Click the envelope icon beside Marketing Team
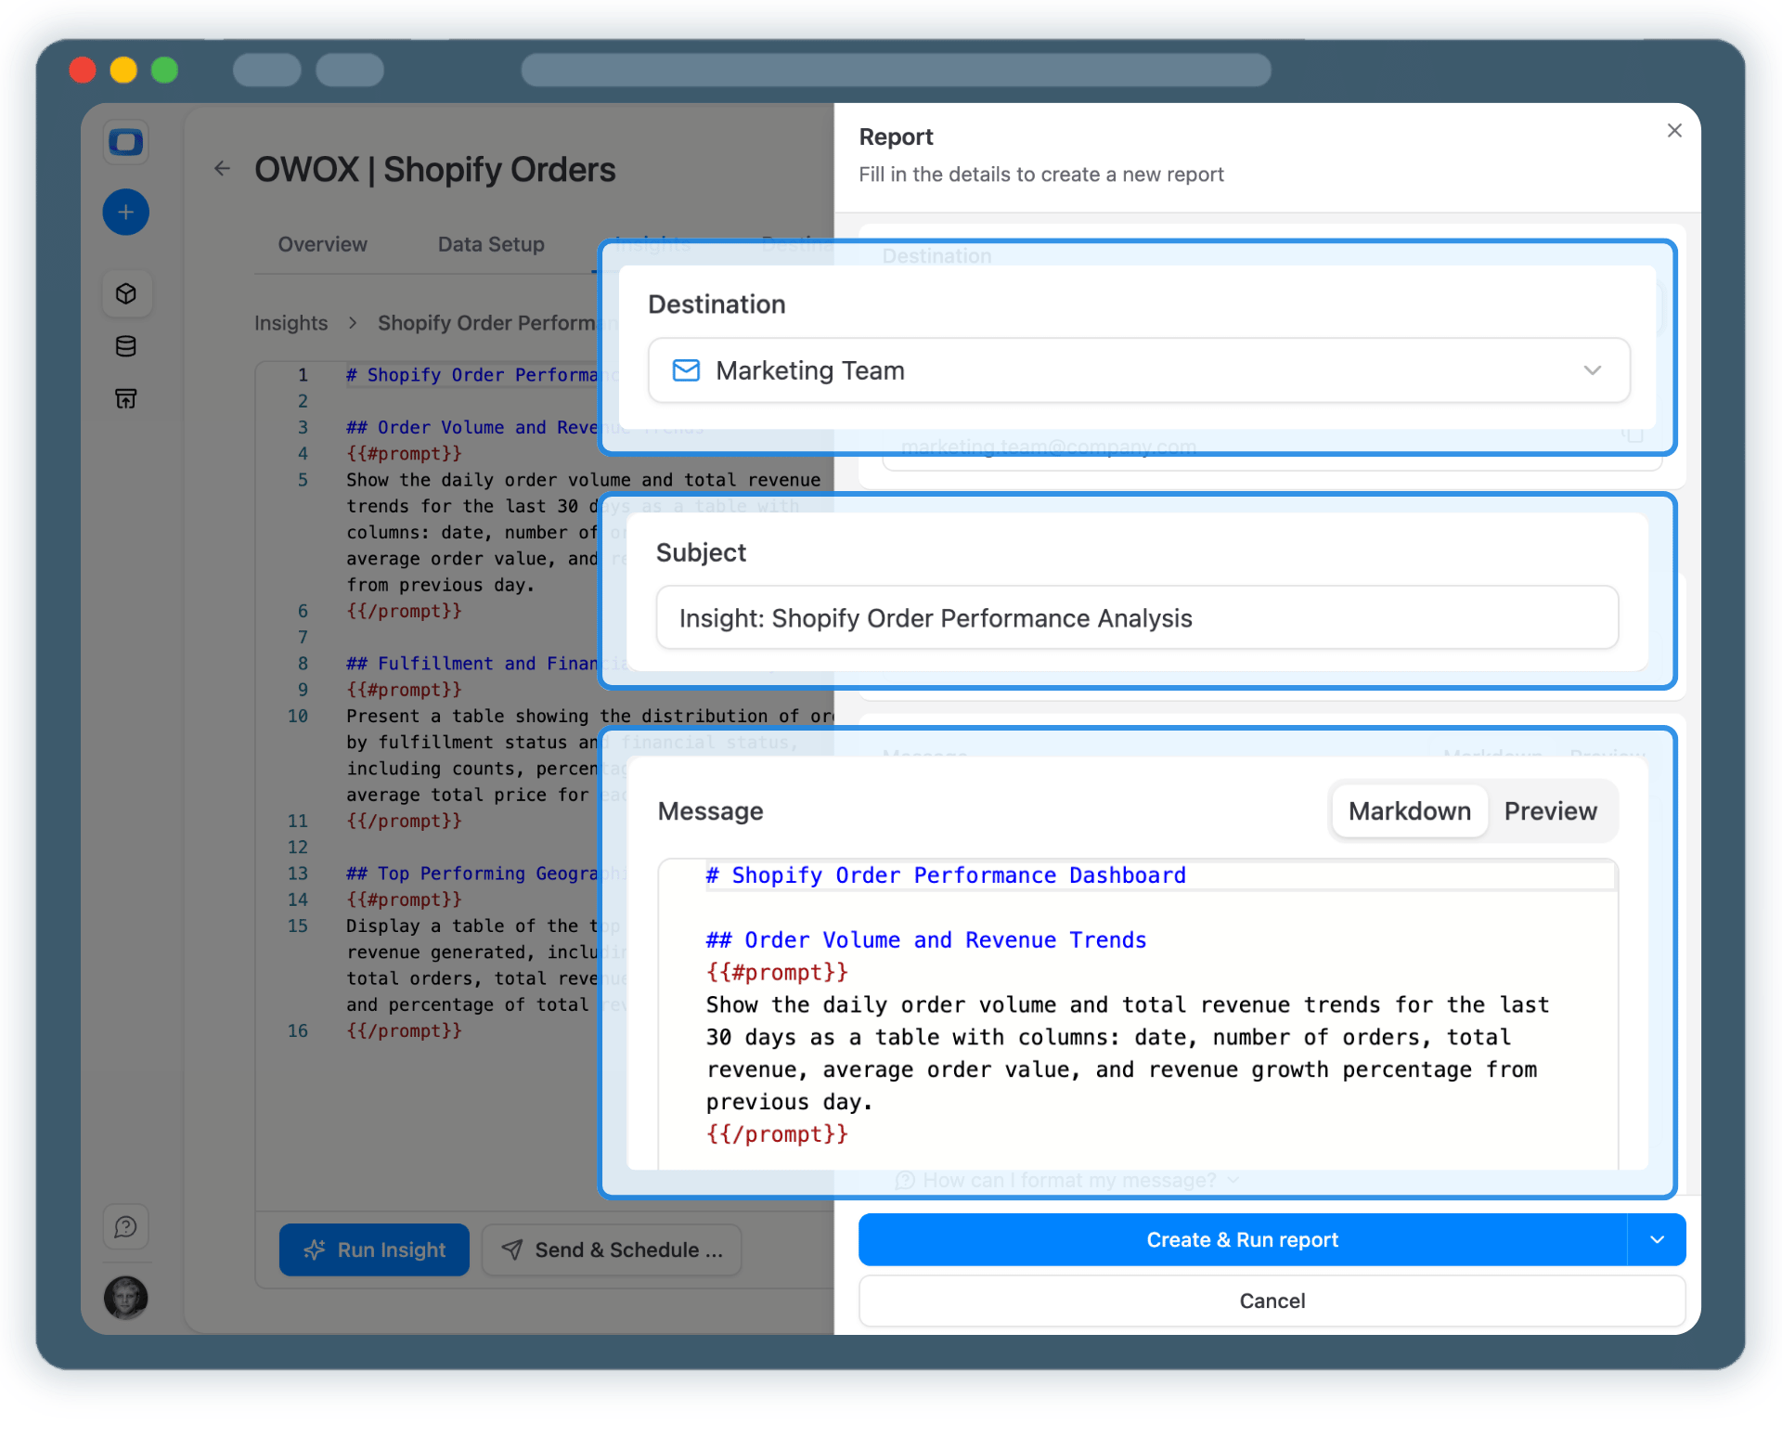 (x=686, y=369)
